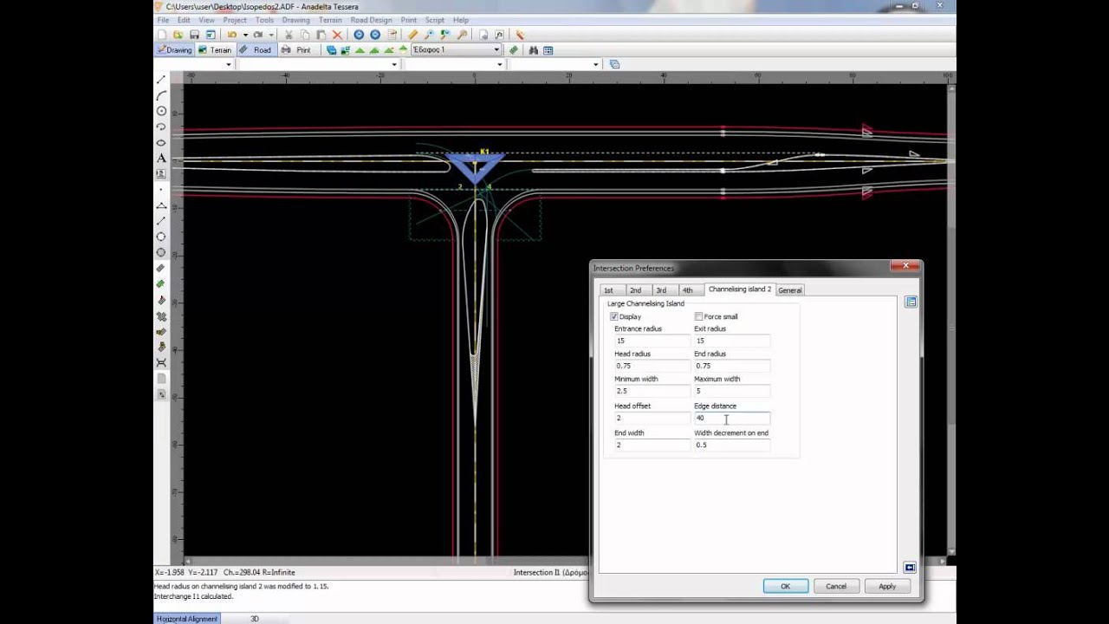Click the Head offset input field
Screen dimensions: 1109x624
click(652, 418)
